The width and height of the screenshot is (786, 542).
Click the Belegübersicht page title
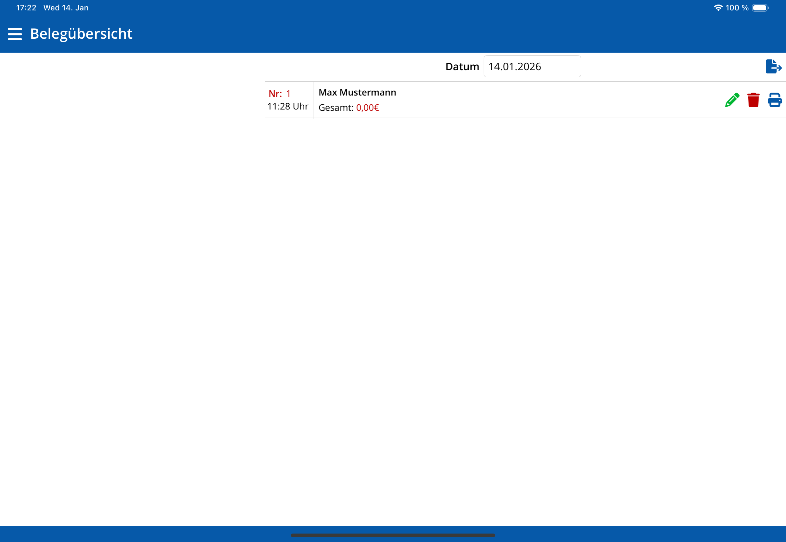coord(81,34)
